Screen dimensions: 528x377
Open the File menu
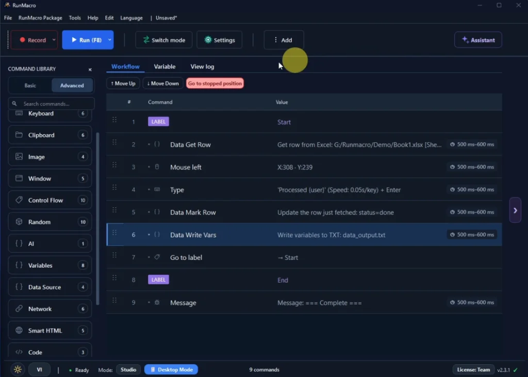click(x=8, y=18)
